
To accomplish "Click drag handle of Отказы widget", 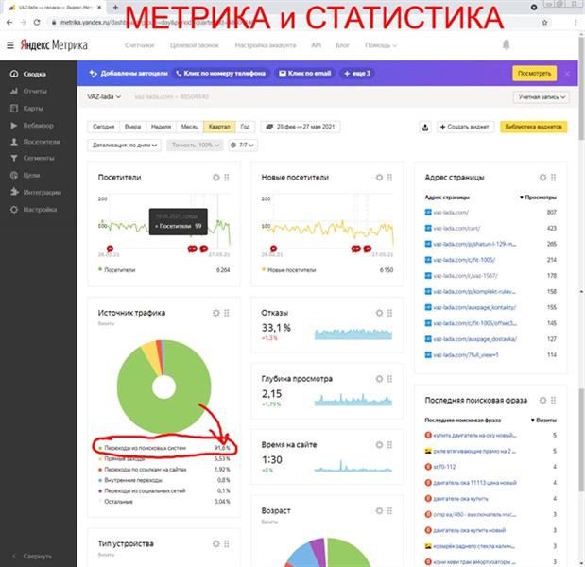I will pyautogui.click(x=390, y=313).
